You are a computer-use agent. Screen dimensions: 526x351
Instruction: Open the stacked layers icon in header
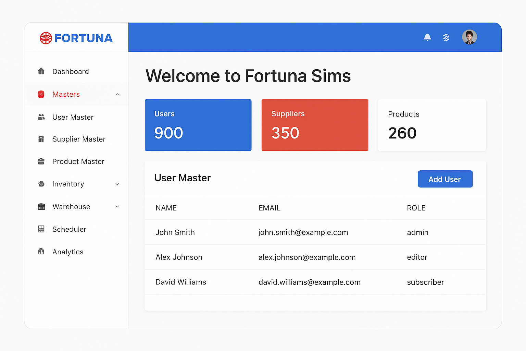point(446,37)
